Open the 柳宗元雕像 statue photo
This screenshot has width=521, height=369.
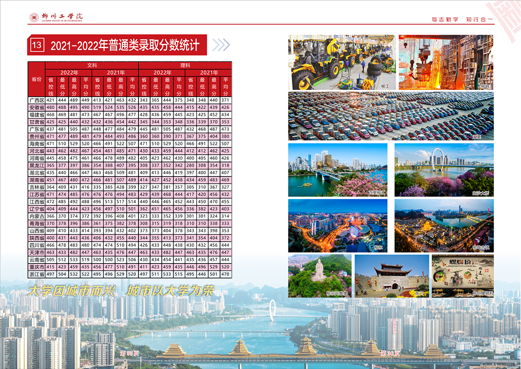(x=320, y=276)
